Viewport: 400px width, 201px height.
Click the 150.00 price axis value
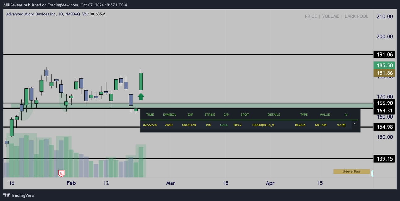coord(385,137)
